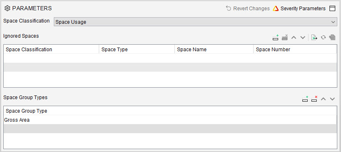This screenshot has width=341, height=152.
Task: Open the Space Classification dropdown
Action: coord(195,22)
